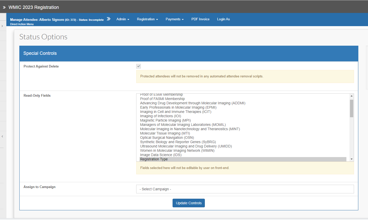
Task: Select Image Data Science (IDS) option
Action: (161, 155)
